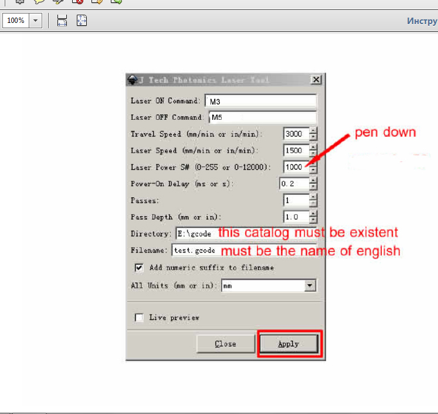The width and height of the screenshot is (438, 414).
Task: Decrease Travel Speed with the down arrow
Action: pos(313,137)
